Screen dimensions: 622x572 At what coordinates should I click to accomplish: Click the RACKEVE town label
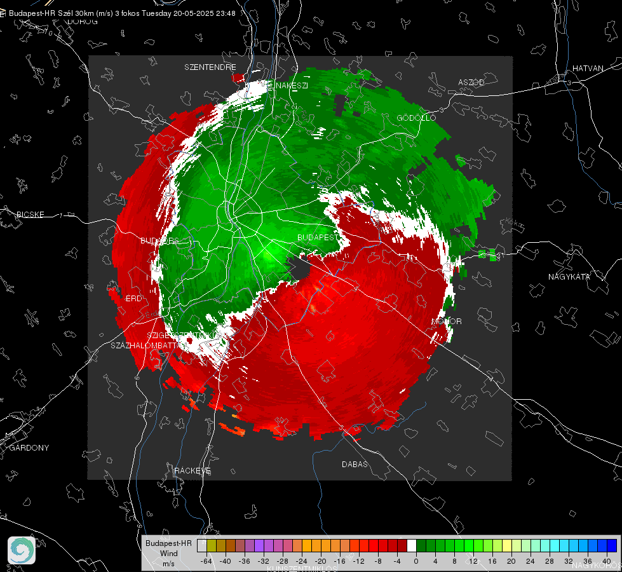pos(193,470)
